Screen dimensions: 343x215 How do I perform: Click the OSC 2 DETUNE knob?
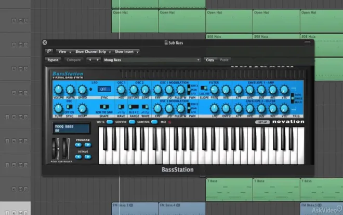134,90
